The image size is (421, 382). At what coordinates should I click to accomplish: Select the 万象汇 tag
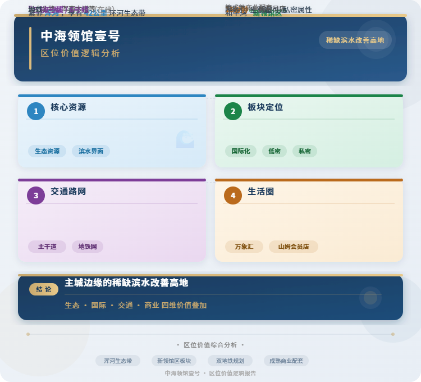pyautogui.click(x=244, y=247)
